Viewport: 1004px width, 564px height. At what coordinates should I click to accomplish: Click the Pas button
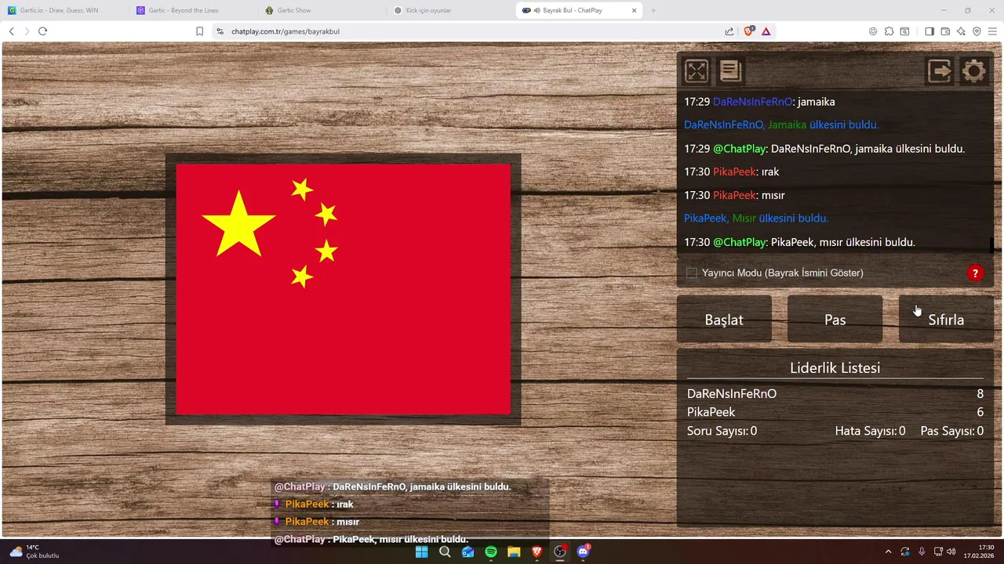tap(835, 320)
